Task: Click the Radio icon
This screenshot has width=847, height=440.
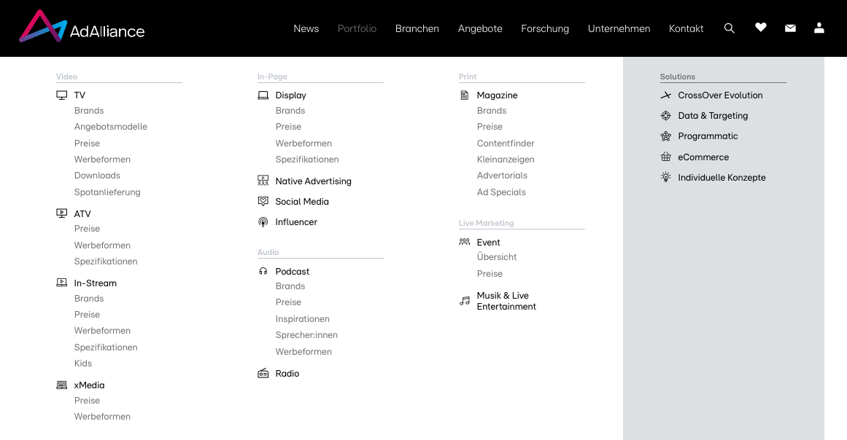Action: click(x=263, y=374)
